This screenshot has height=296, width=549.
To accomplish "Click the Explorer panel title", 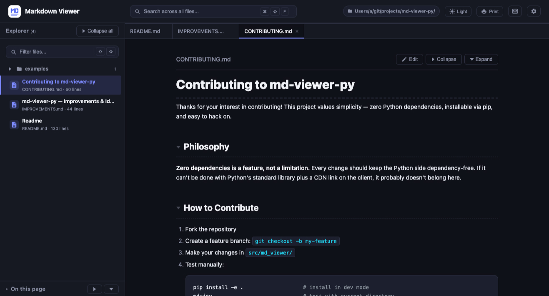I will pos(17,31).
